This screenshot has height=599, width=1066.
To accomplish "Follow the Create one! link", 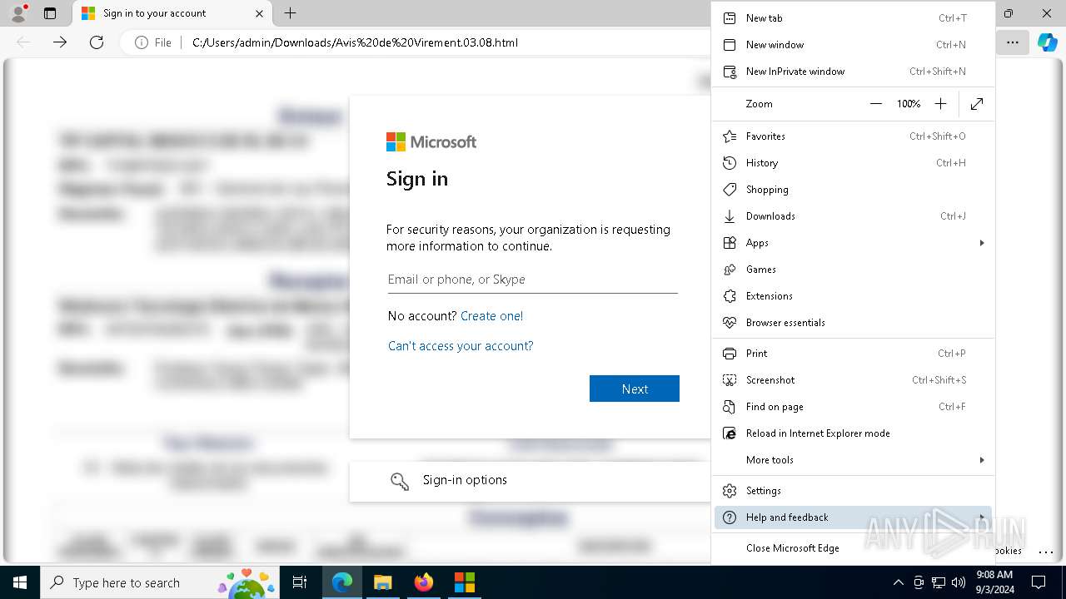I will pyautogui.click(x=491, y=316).
